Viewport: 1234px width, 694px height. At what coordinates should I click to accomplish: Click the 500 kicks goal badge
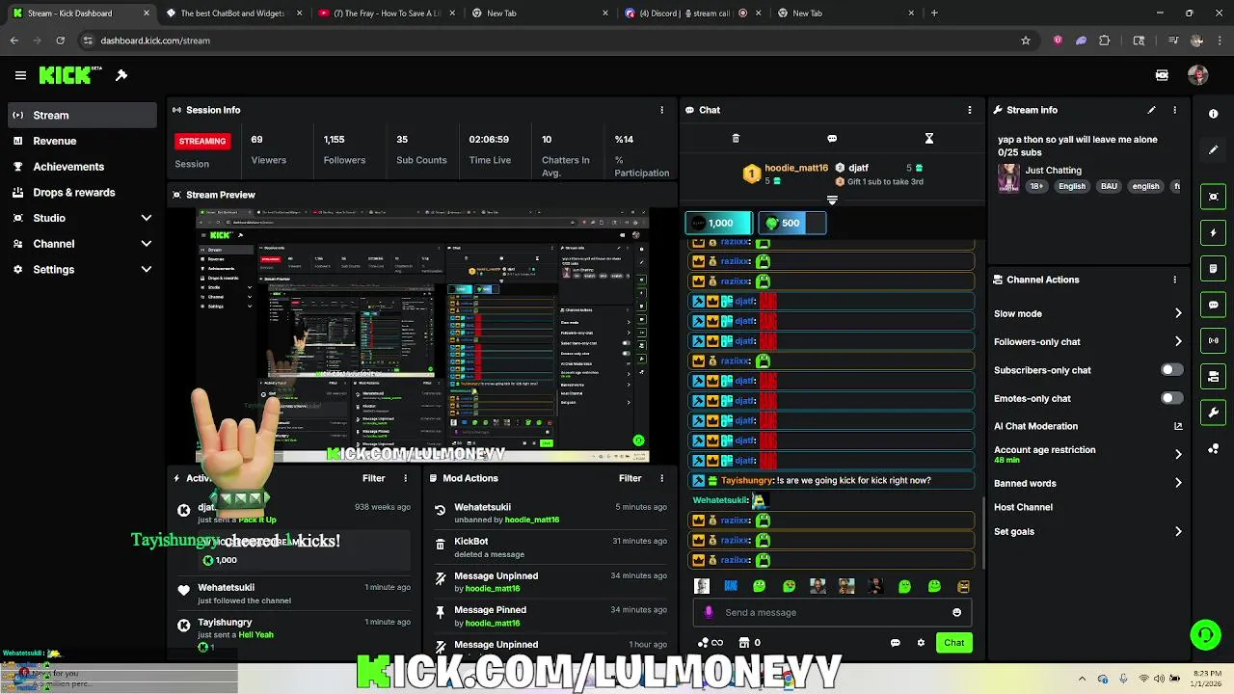[791, 223]
